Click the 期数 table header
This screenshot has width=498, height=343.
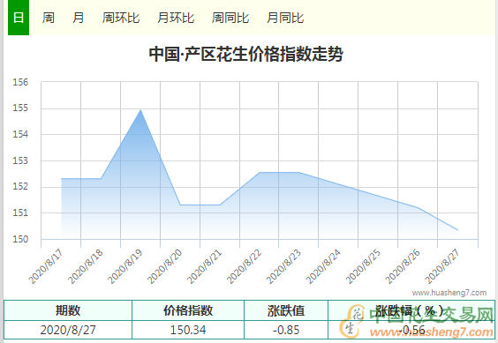(x=68, y=310)
